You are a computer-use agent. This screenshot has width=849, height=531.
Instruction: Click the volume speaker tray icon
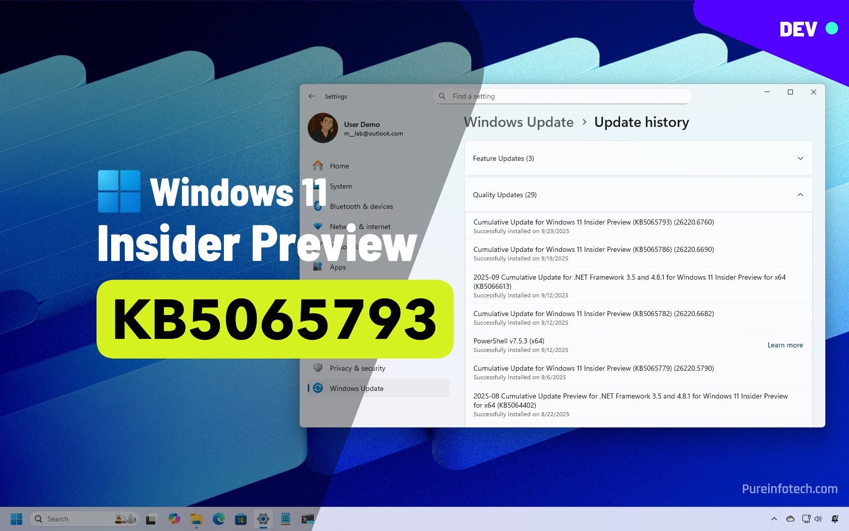coord(818,519)
